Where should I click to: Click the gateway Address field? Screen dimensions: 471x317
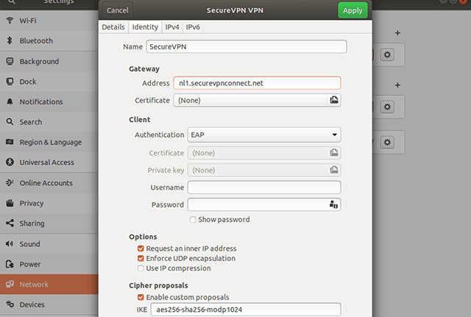257,83
